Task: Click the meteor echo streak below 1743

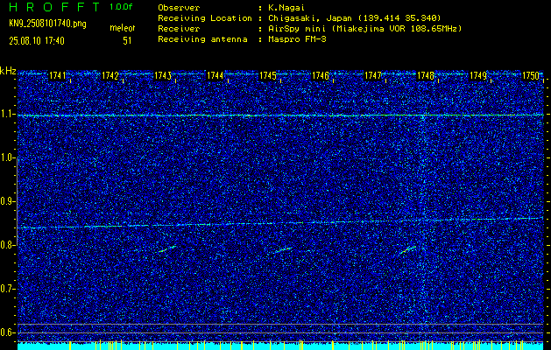Action: tap(167, 248)
